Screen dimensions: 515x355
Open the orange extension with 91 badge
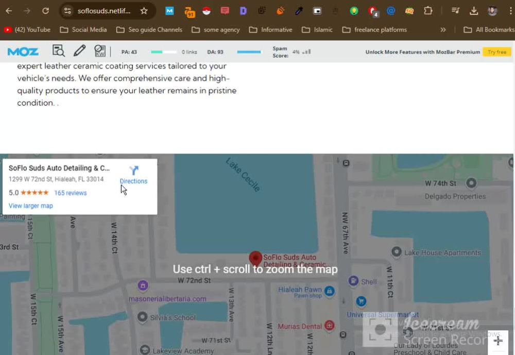(x=190, y=12)
